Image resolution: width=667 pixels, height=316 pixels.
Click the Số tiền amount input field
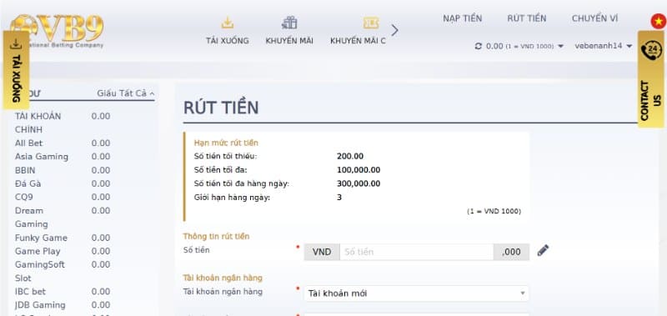tap(416, 252)
